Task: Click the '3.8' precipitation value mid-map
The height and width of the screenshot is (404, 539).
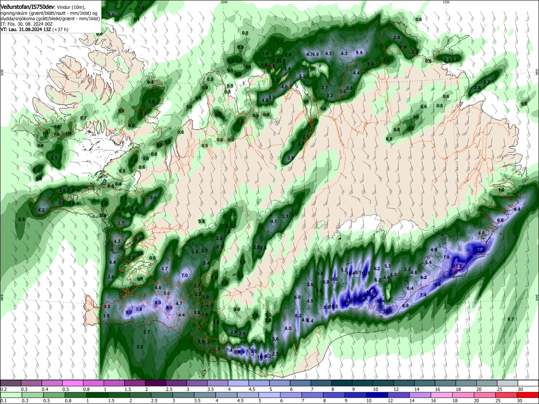Action: 290,158
